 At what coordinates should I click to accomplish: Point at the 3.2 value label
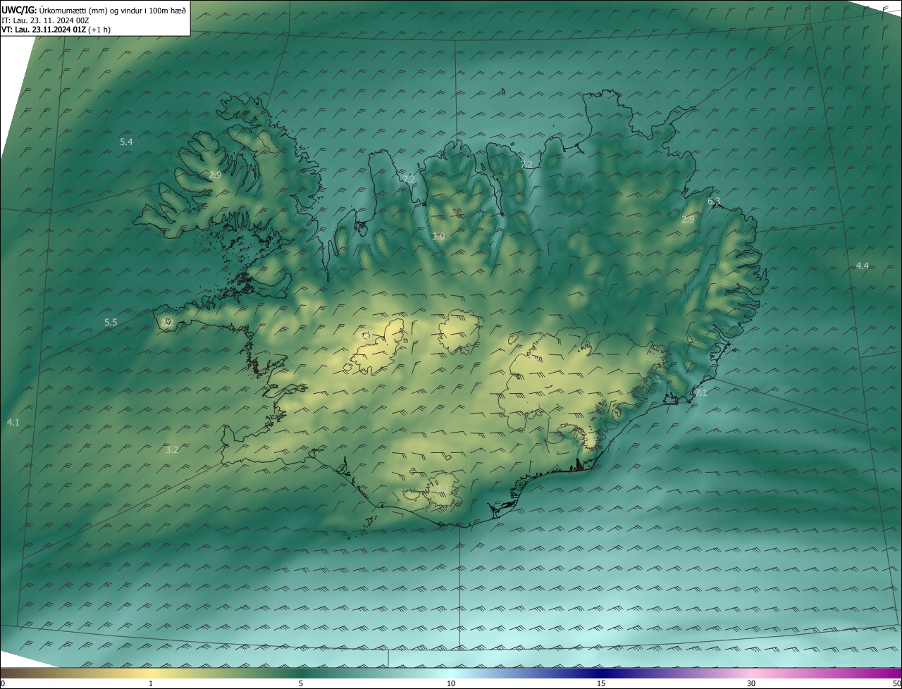[172, 449]
